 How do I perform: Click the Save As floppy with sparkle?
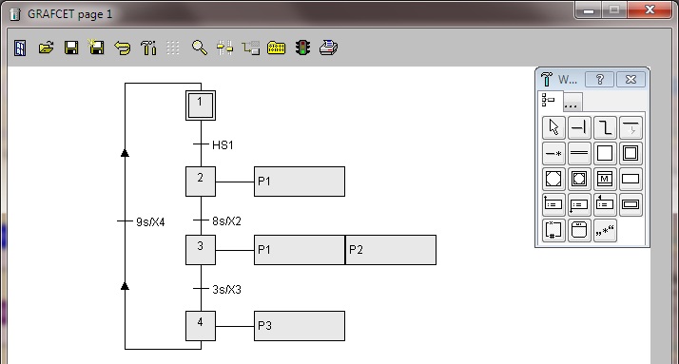click(96, 47)
